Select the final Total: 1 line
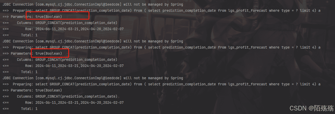335x114 pixels. pyautogui.click(x=20, y=109)
